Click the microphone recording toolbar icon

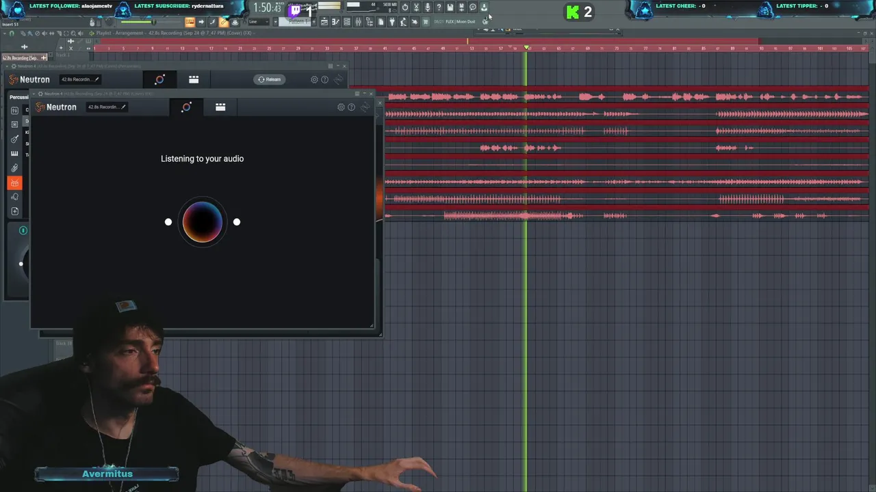click(427, 7)
